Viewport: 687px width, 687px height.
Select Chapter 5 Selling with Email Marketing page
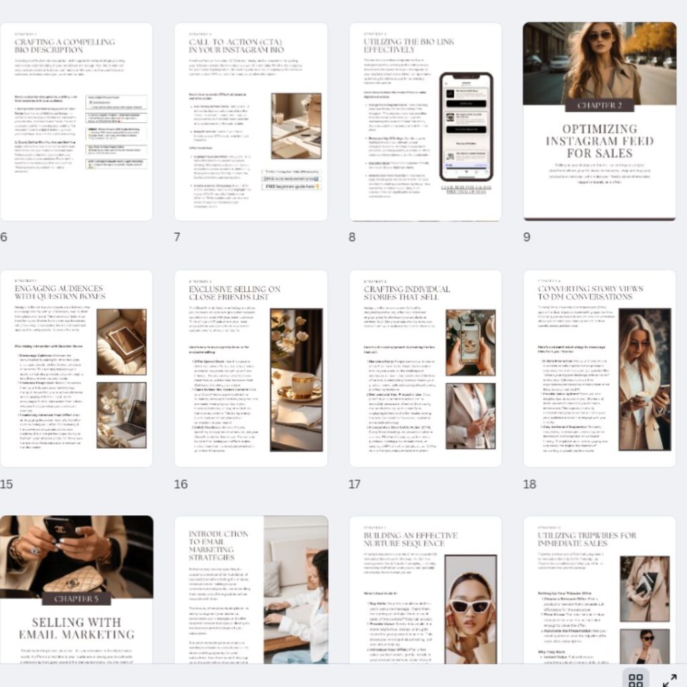76,590
